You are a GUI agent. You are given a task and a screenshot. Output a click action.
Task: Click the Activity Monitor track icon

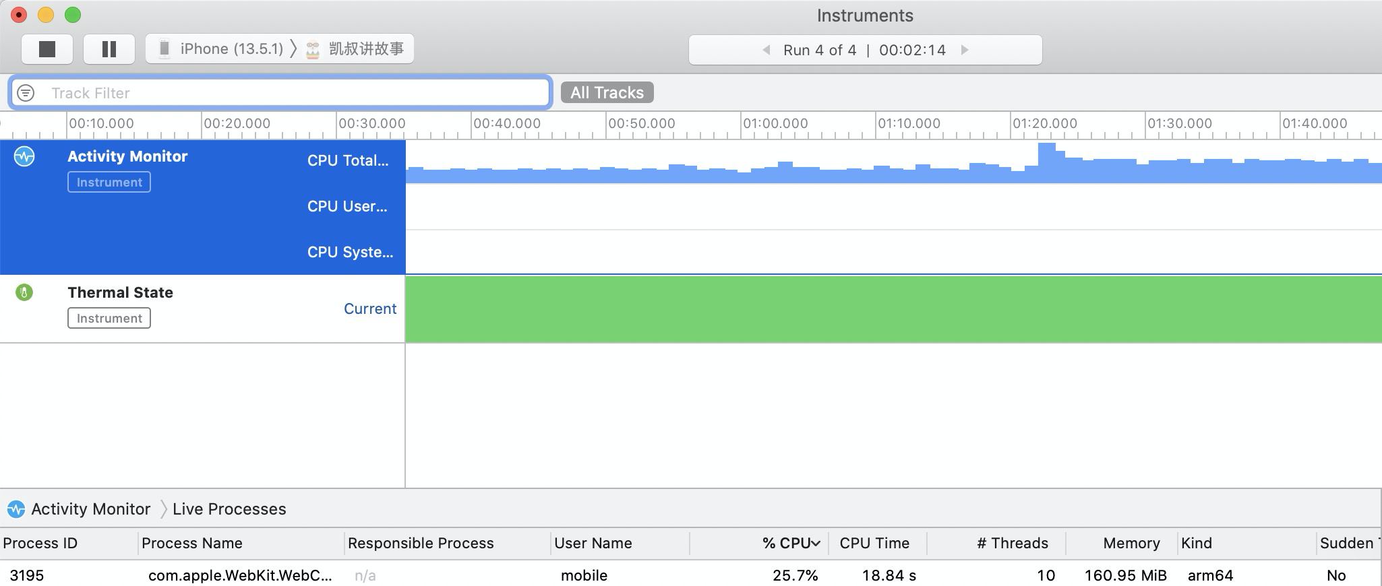24,157
